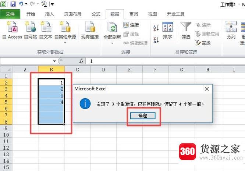The width and height of the screenshot is (245, 171).
Task: Select column C header
Action: click(x=77, y=70)
